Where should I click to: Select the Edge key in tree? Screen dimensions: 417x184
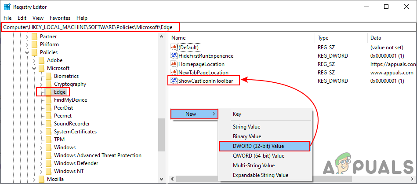click(60, 92)
